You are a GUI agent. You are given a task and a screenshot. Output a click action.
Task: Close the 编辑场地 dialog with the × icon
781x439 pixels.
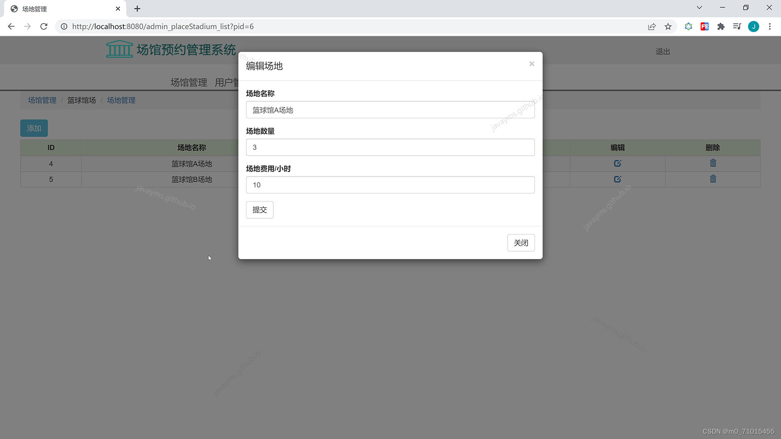pos(531,64)
